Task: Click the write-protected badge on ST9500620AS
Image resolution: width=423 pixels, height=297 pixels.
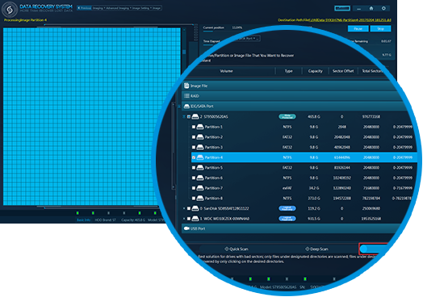Action: [287, 116]
